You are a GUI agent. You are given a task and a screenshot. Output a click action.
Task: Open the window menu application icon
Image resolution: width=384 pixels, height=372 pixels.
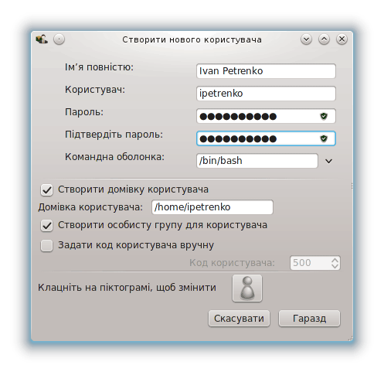tap(42, 39)
